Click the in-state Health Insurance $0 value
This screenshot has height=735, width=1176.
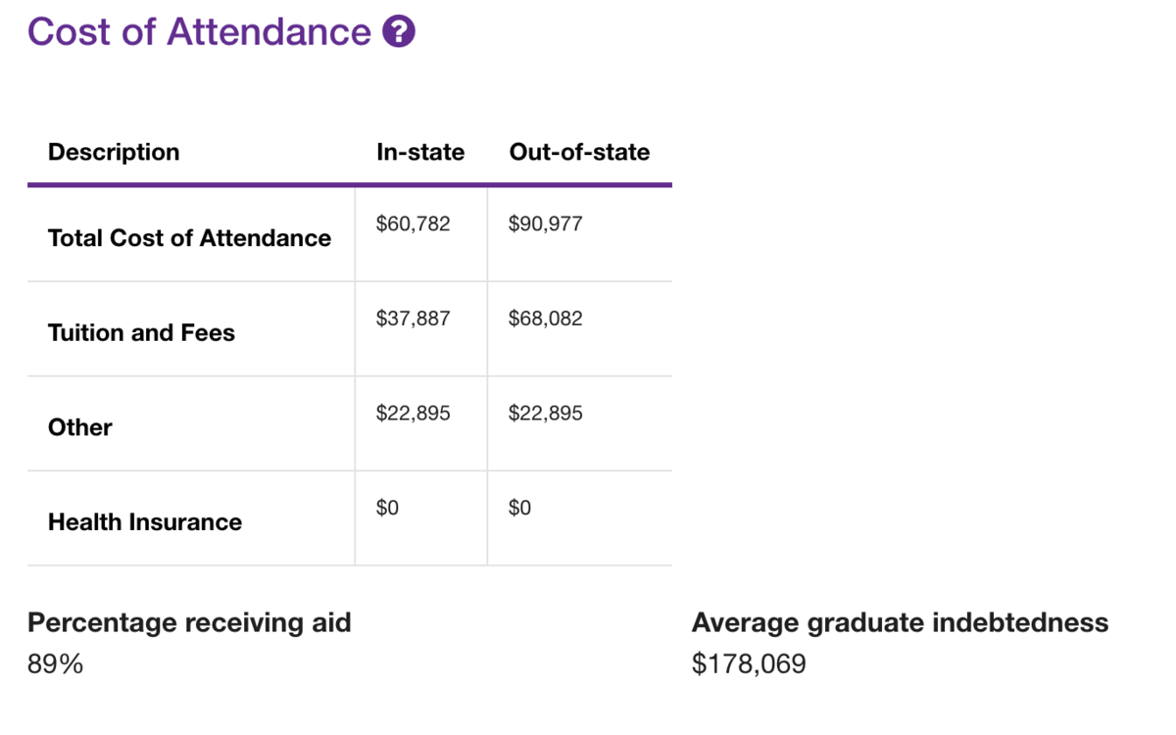pyautogui.click(x=387, y=508)
